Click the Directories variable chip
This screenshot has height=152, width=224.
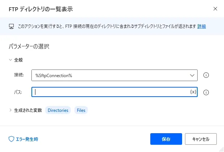click(58, 110)
